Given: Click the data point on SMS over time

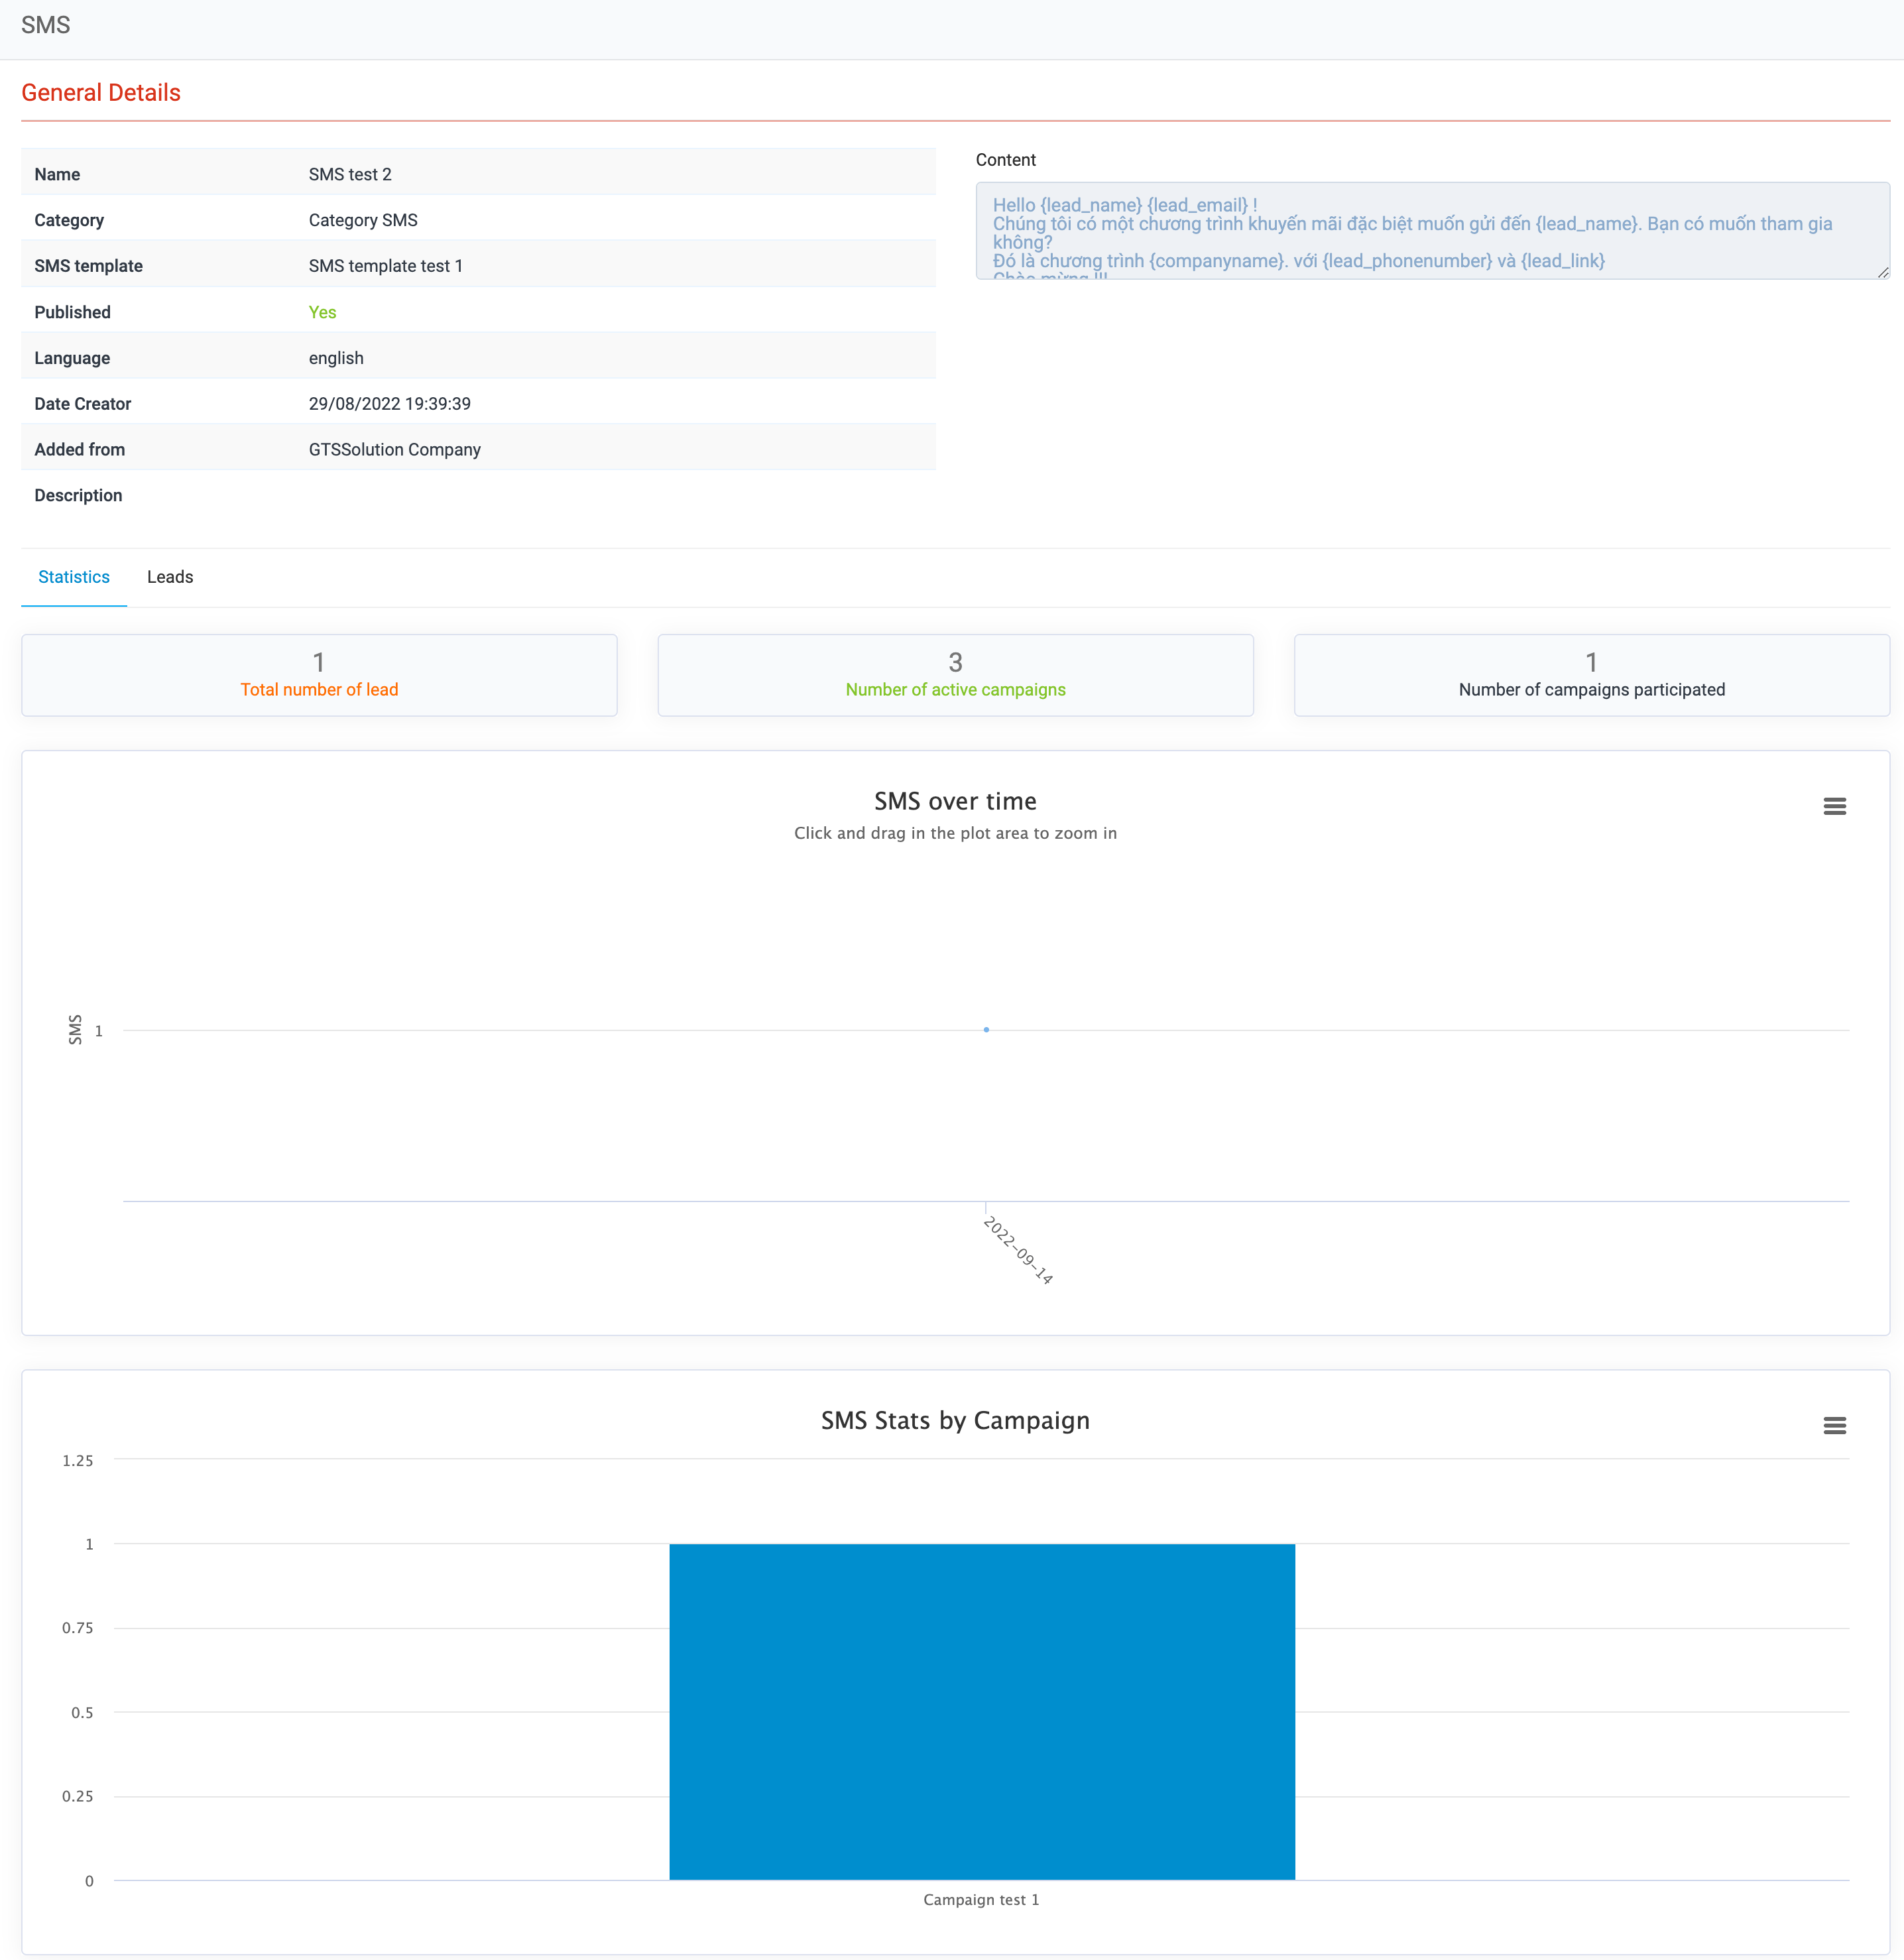Looking at the screenshot, I should pyautogui.click(x=986, y=1029).
